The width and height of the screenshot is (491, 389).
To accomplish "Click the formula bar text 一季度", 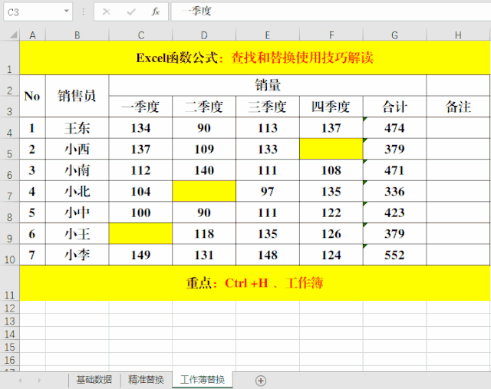I will [x=196, y=12].
